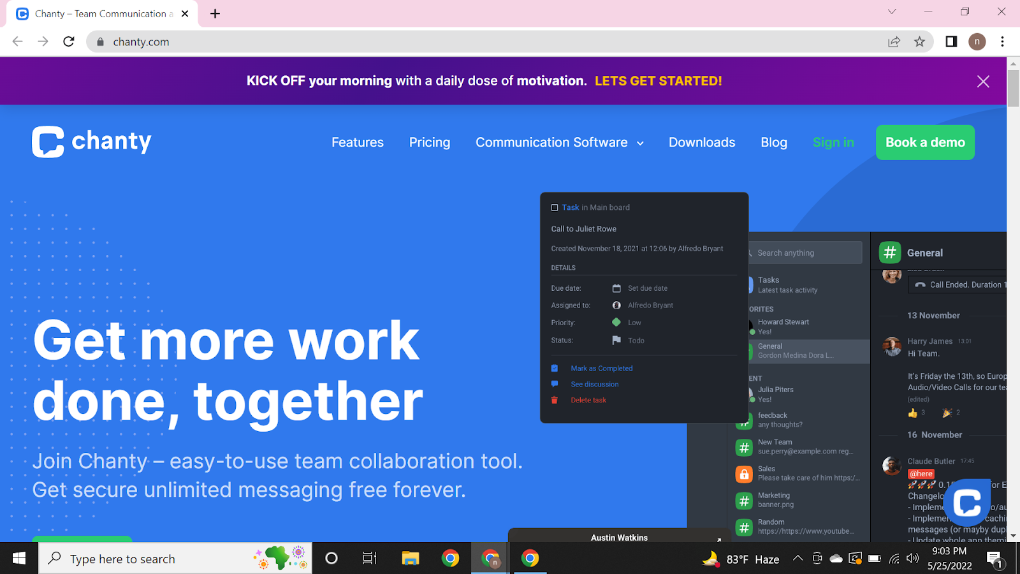Image resolution: width=1020 pixels, height=574 pixels.
Task: Click the Todo status flag icon
Action: [616, 340]
